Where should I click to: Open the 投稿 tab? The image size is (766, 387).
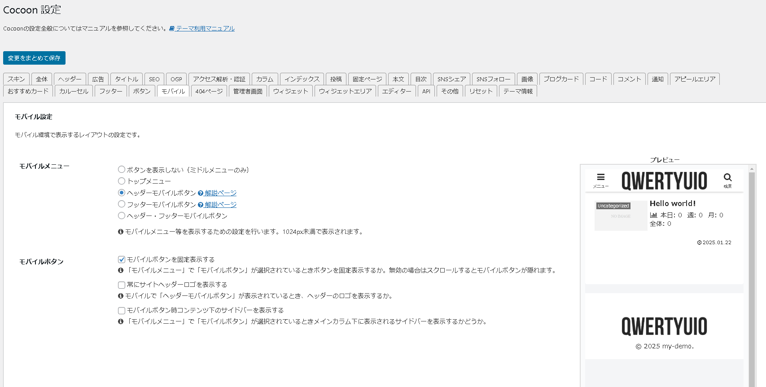click(336, 79)
